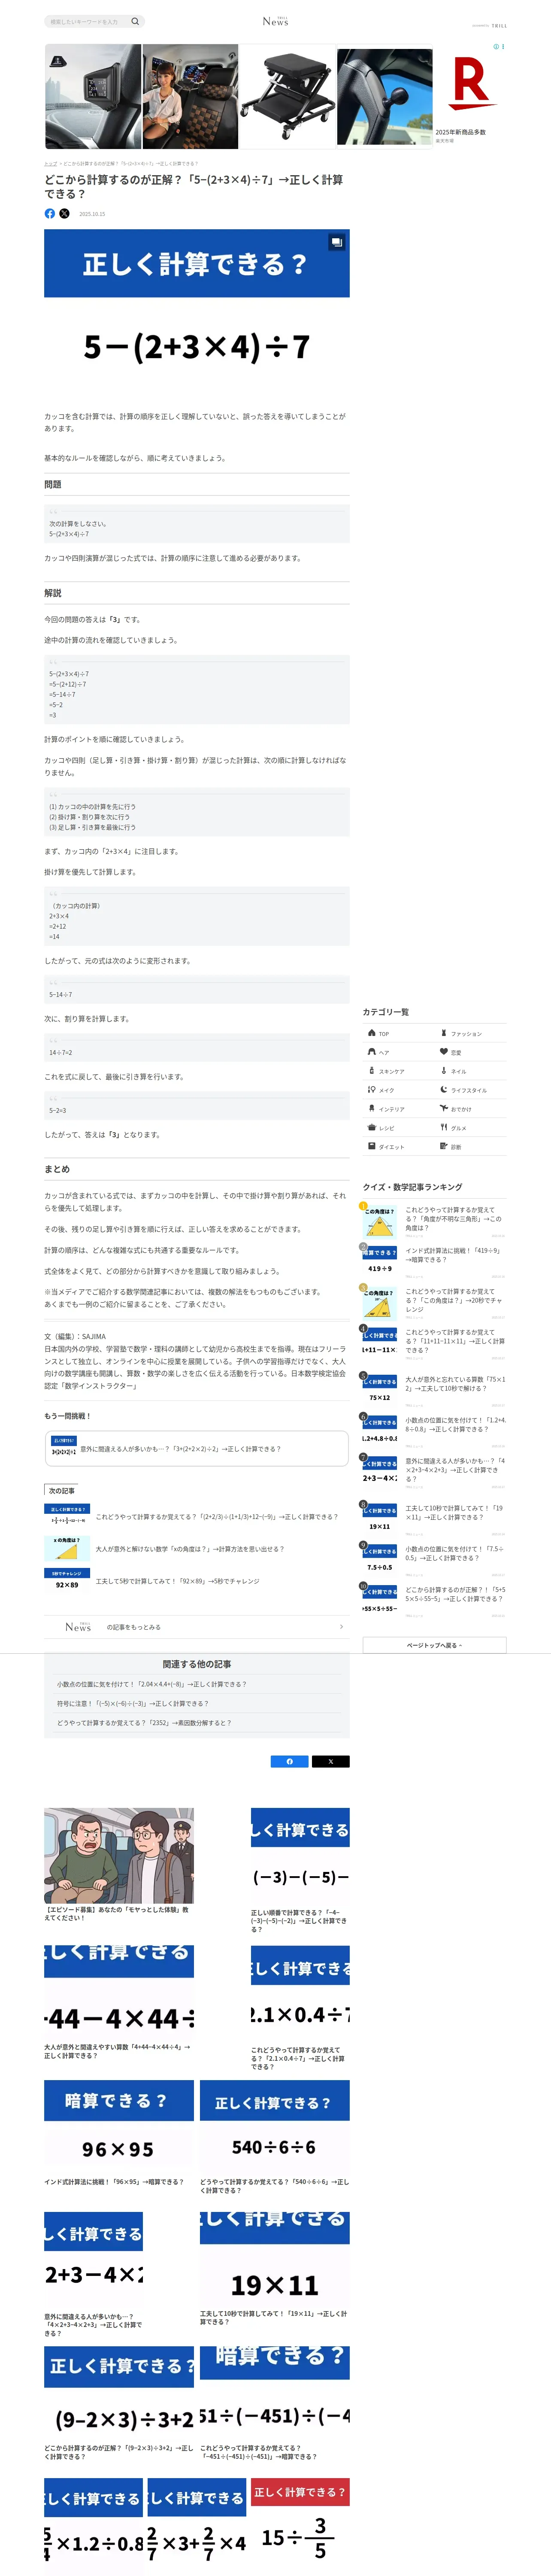Open bottom card 19×11 工夫して10秒

(275, 2268)
